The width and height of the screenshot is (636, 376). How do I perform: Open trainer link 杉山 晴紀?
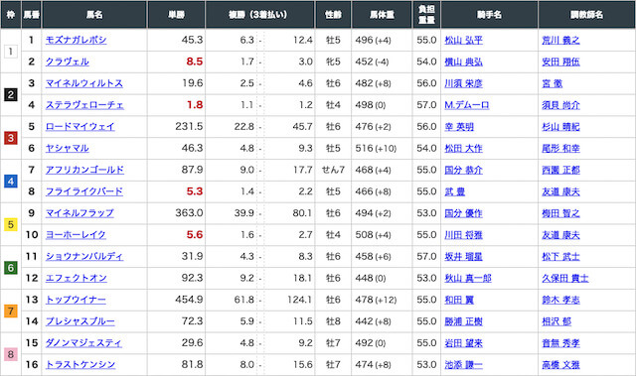point(560,127)
